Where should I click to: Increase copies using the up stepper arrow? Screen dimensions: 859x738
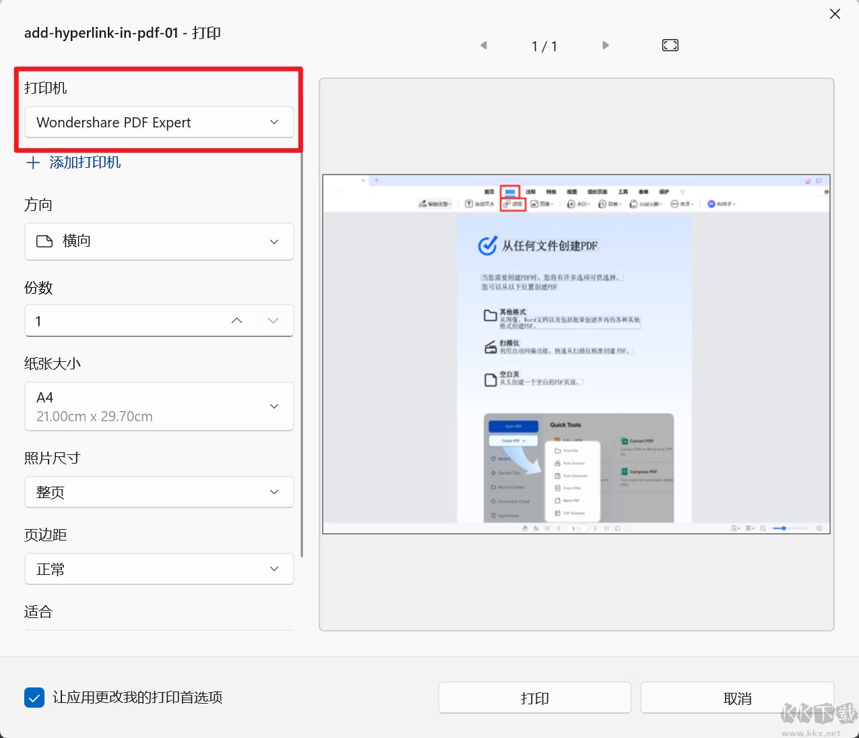236,321
